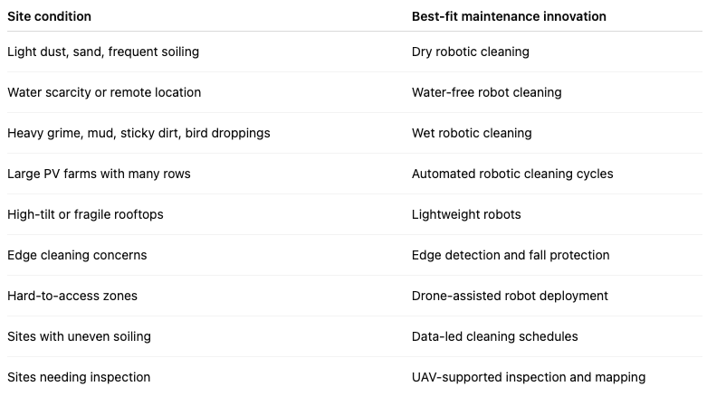Select the Hard-to-access zones cell

(x=72, y=296)
